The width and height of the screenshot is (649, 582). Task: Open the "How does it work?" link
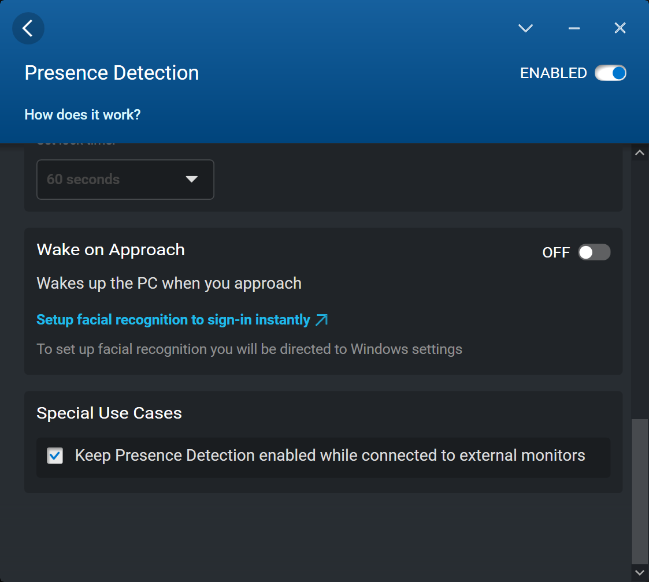coord(83,115)
